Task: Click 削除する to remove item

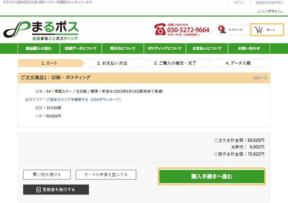Action: click(260, 78)
